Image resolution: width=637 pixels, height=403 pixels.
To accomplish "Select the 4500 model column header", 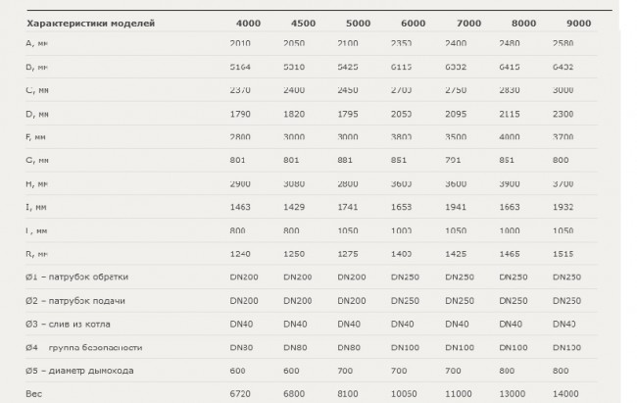I will pyautogui.click(x=303, y=24).
